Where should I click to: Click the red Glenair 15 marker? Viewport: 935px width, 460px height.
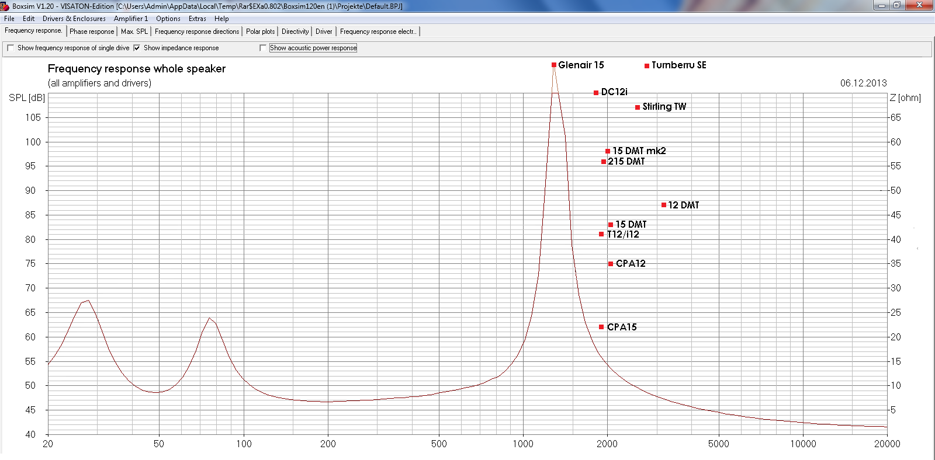point(554,65)
